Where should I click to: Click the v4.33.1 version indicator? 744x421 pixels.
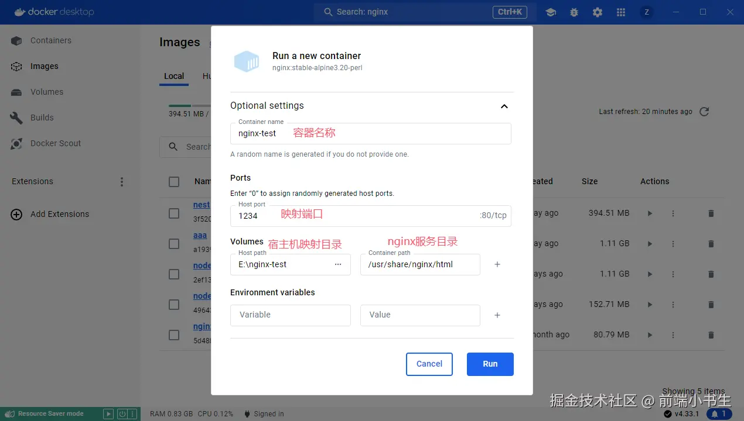(x=681, y=414)
